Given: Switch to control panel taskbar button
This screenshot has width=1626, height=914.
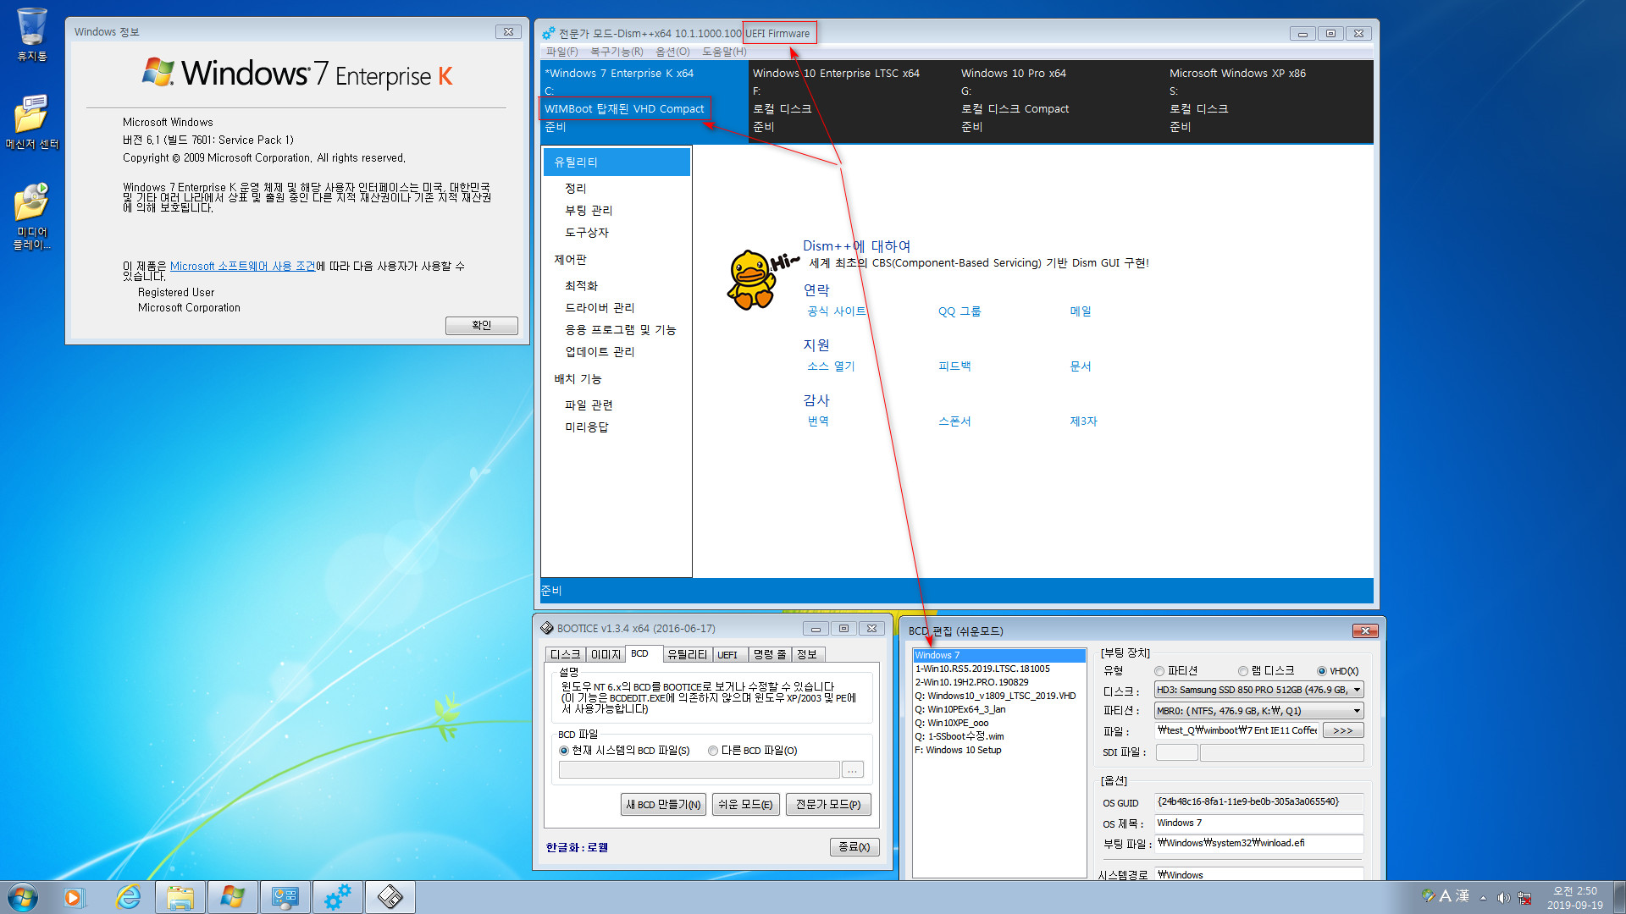Looking at the screenshot, I should pyautogui.click(x=285, y=897).
